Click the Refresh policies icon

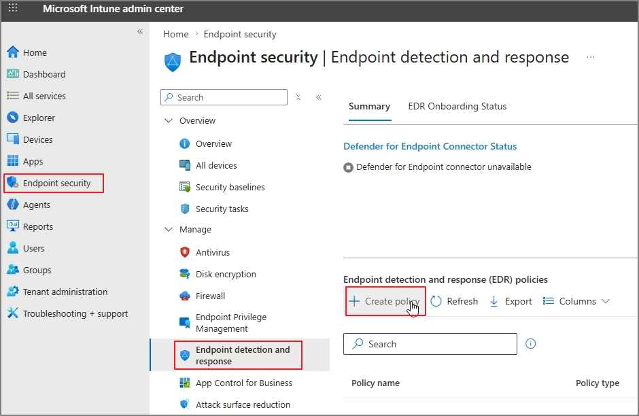click(x=436, y=301)
